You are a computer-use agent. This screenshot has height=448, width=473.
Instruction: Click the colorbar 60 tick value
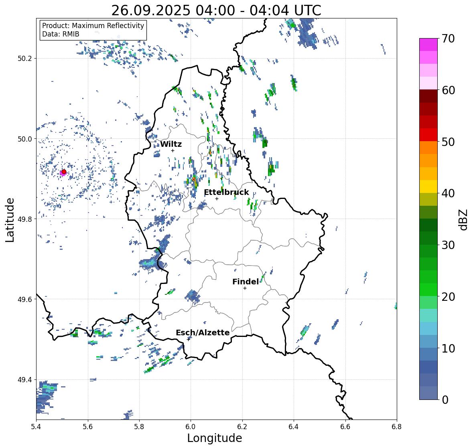[x=448, y=90]
